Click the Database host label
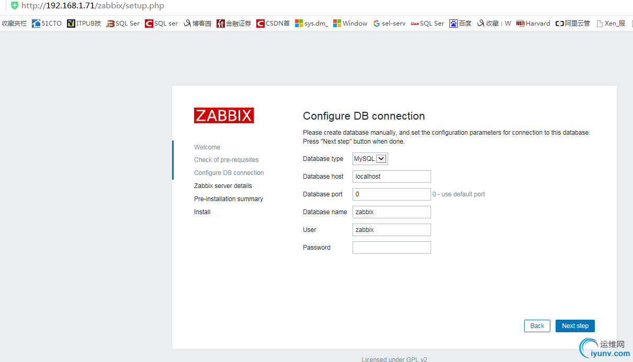Viewport: 633px width, 362px height. 323,177
